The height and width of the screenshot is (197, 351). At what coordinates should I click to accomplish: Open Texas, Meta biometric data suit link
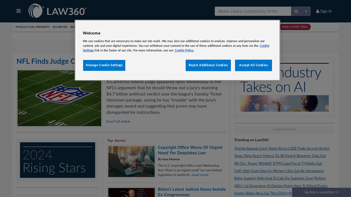coord(280,156)
